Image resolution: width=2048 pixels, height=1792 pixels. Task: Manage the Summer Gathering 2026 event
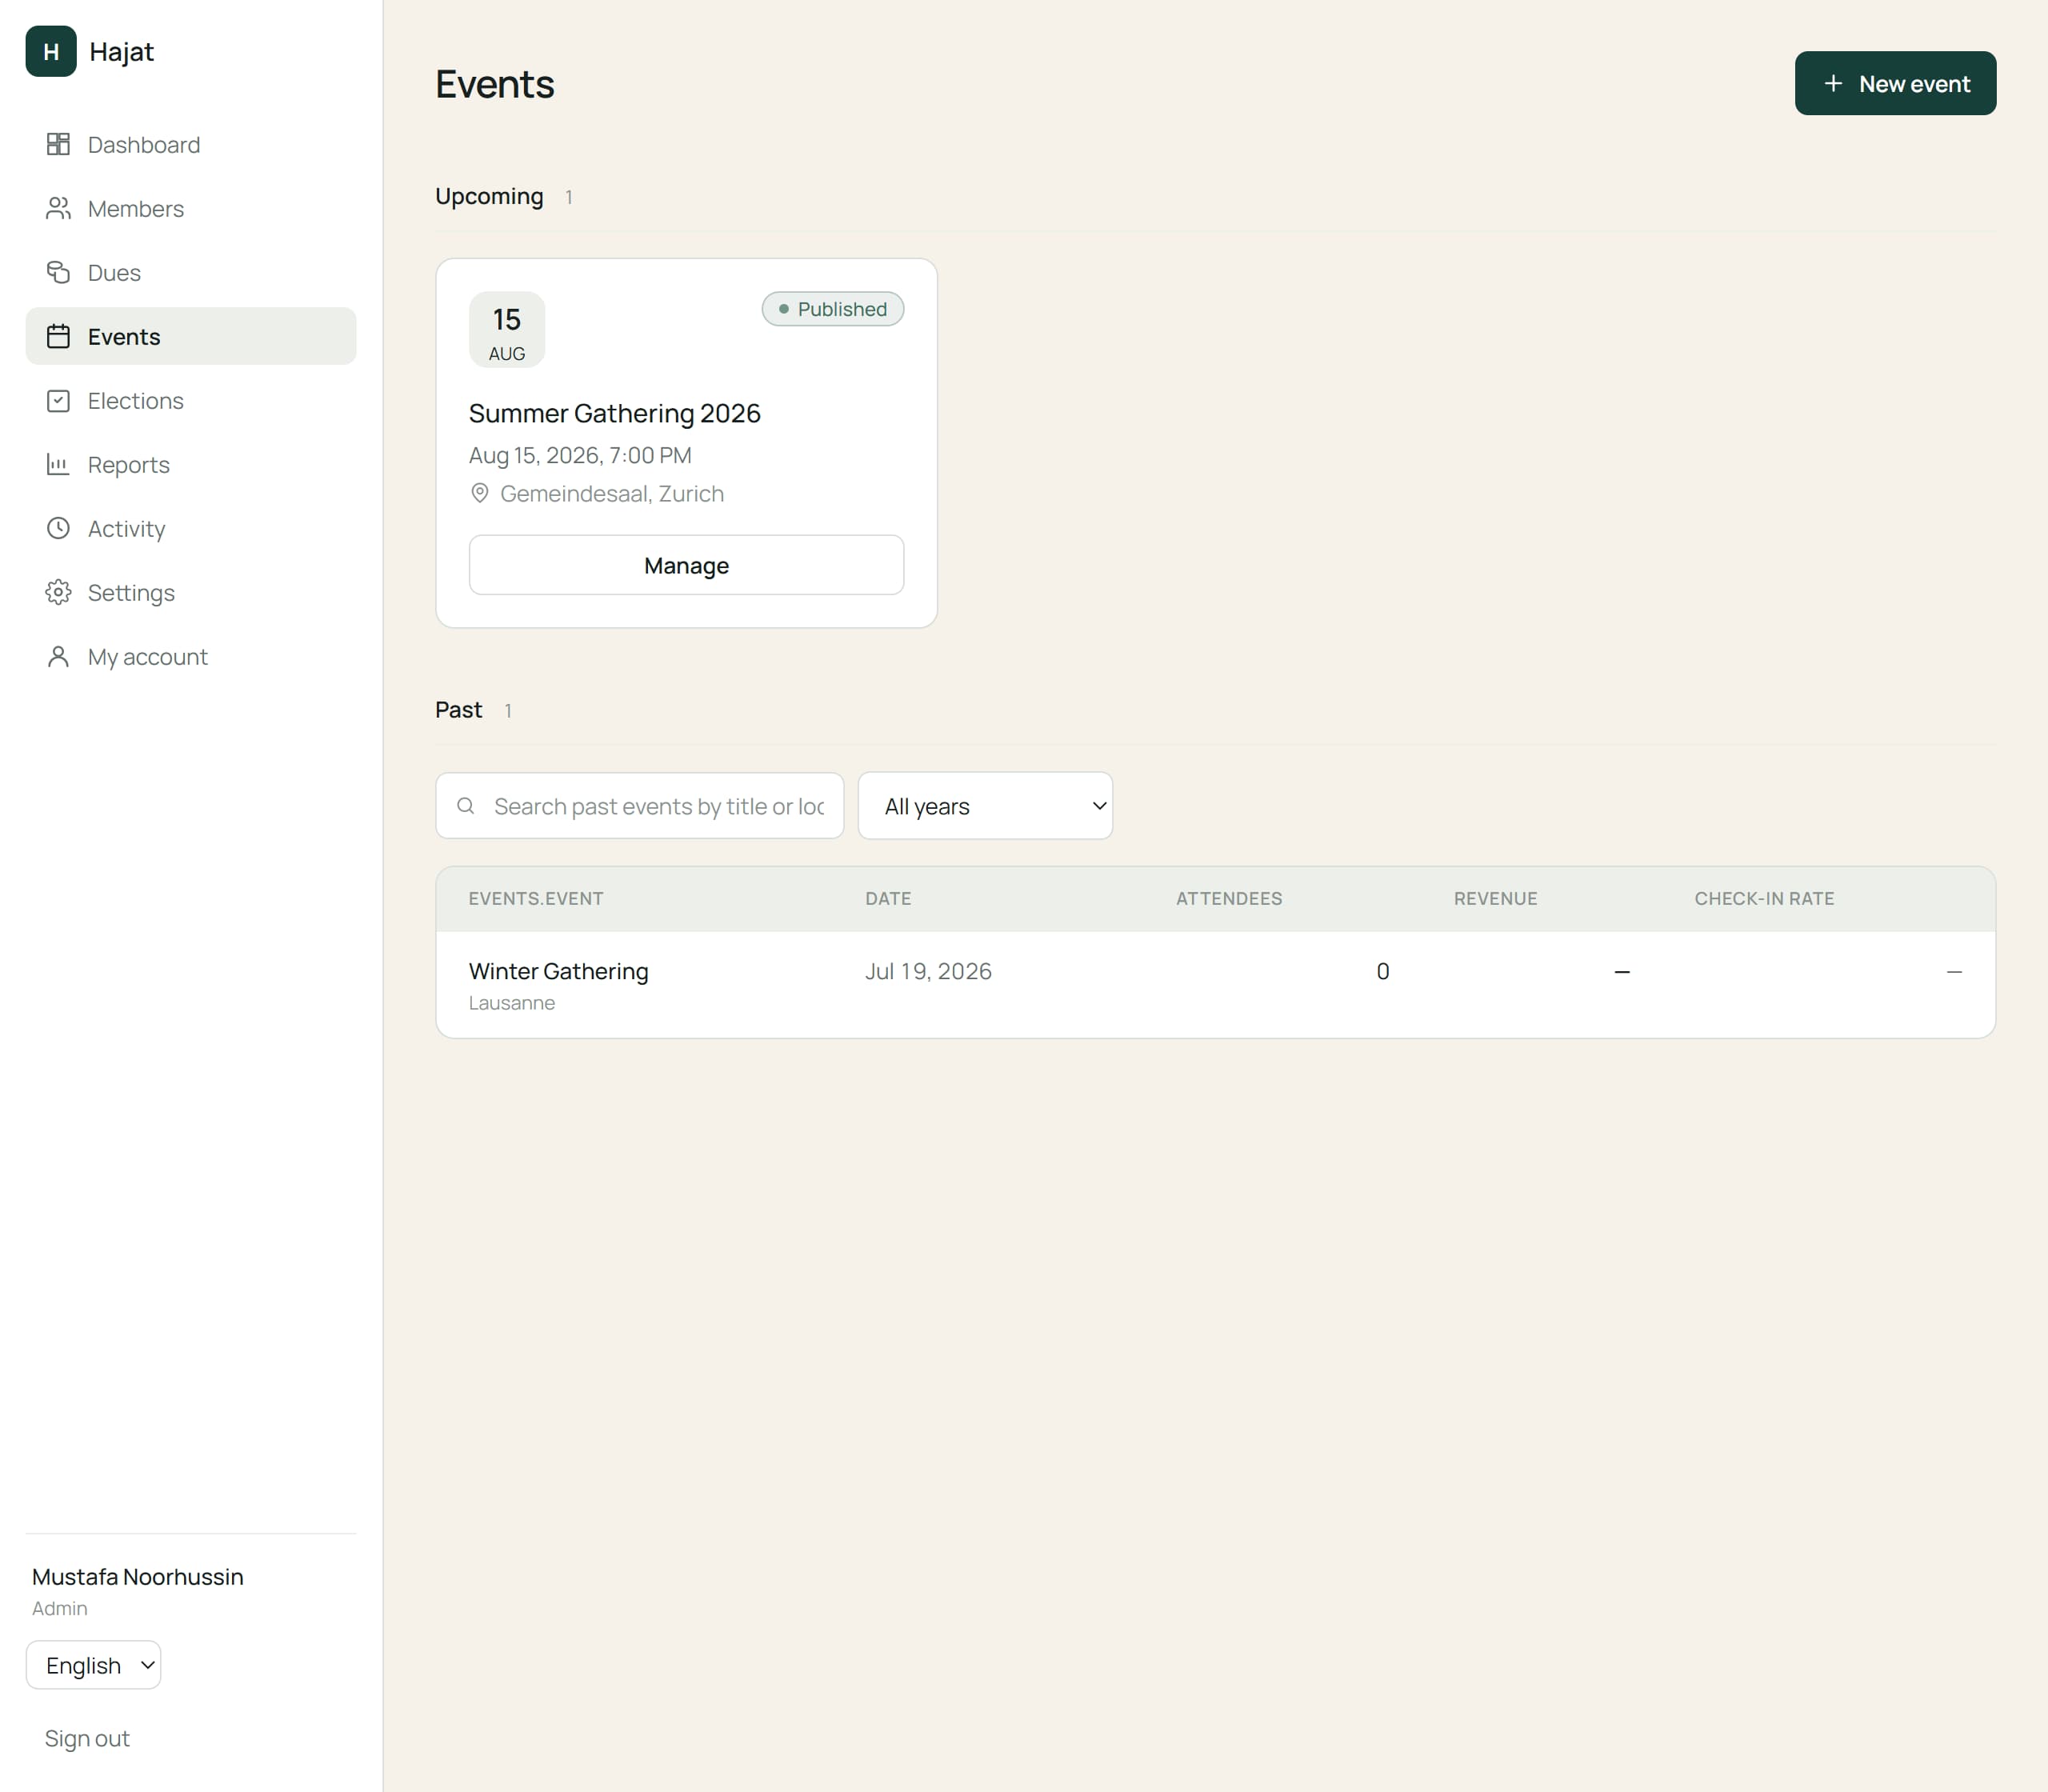click(x=686, y=565)
